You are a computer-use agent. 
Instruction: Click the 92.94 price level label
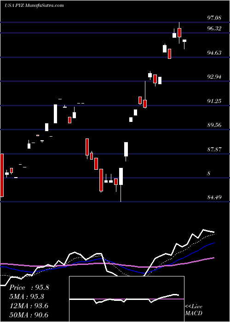click(x=214, y=77)
